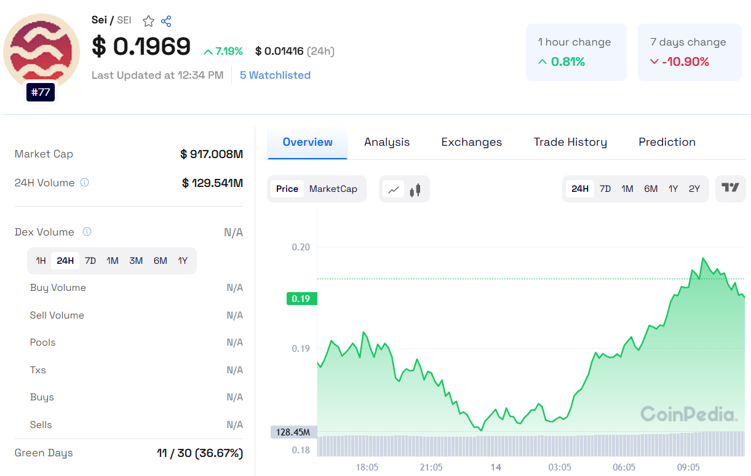Click the 128.45M volume label
751x476 pixels.
coord(293,432)
